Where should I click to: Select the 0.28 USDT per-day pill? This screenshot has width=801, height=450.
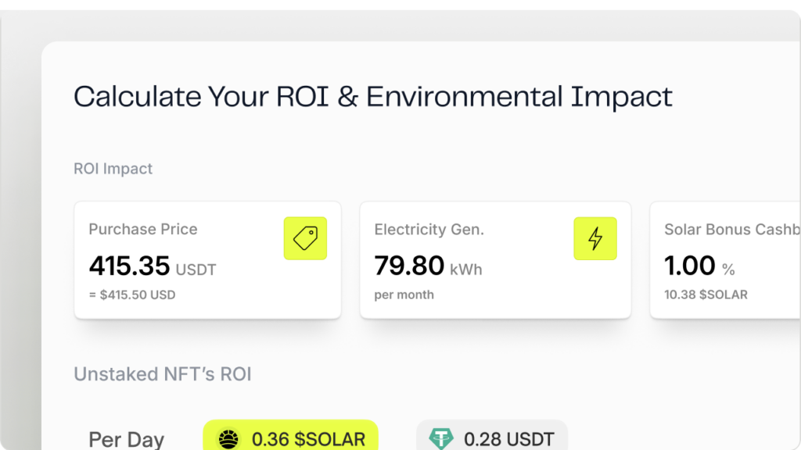(x=492, y=438)
